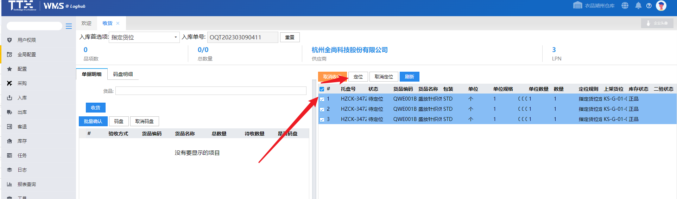The height and width of the screenshot is (199, 677).
Task: Click the blue 刷新 button
Action: 409,77
